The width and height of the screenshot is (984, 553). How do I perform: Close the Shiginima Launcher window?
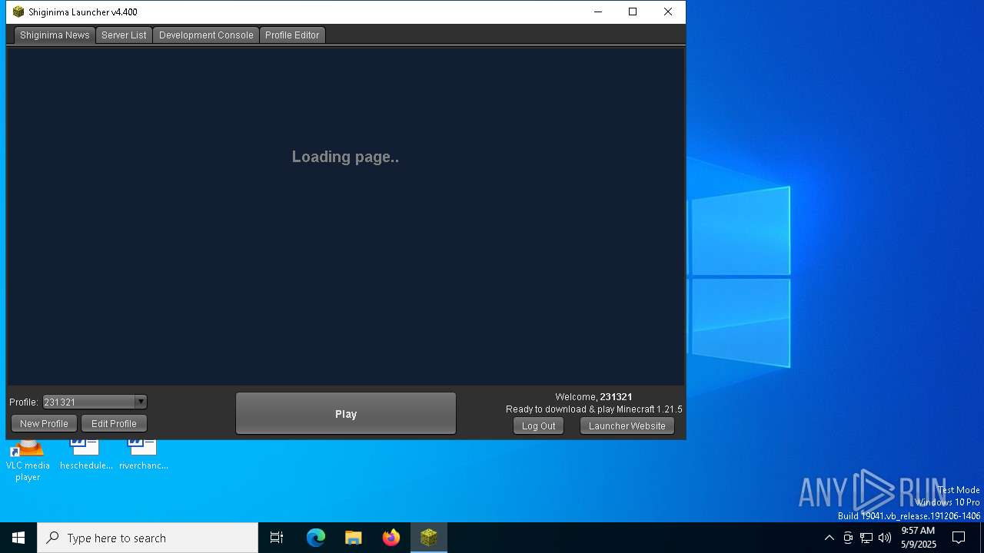pos(668,12)
